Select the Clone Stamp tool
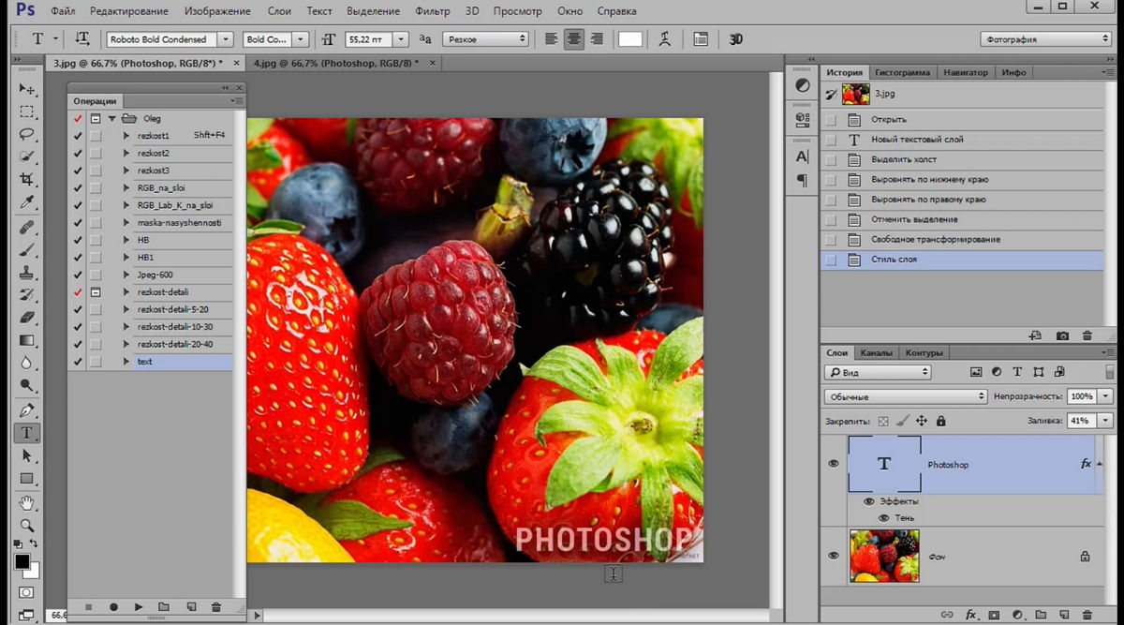Image resolution: width=1124 pixels, height=625 pixels. (26, 273)
